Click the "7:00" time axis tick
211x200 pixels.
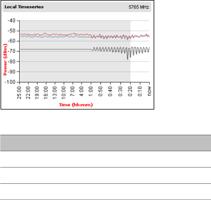[x=72, y=91]
